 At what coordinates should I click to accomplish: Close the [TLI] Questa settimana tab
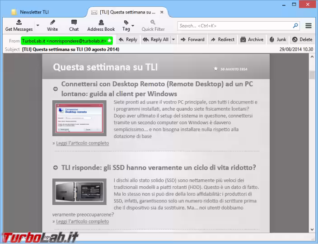click(162, 12)
